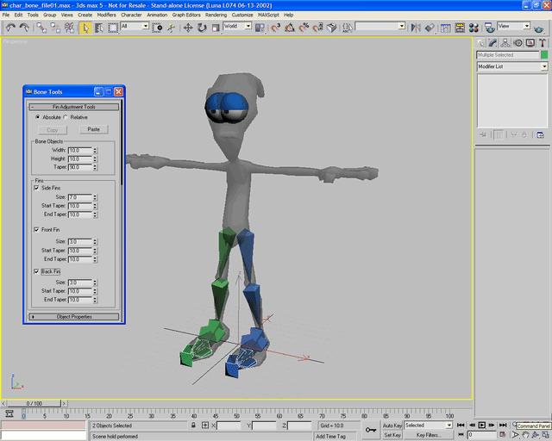Open the Create tab in command panel

tap(482, 42)
